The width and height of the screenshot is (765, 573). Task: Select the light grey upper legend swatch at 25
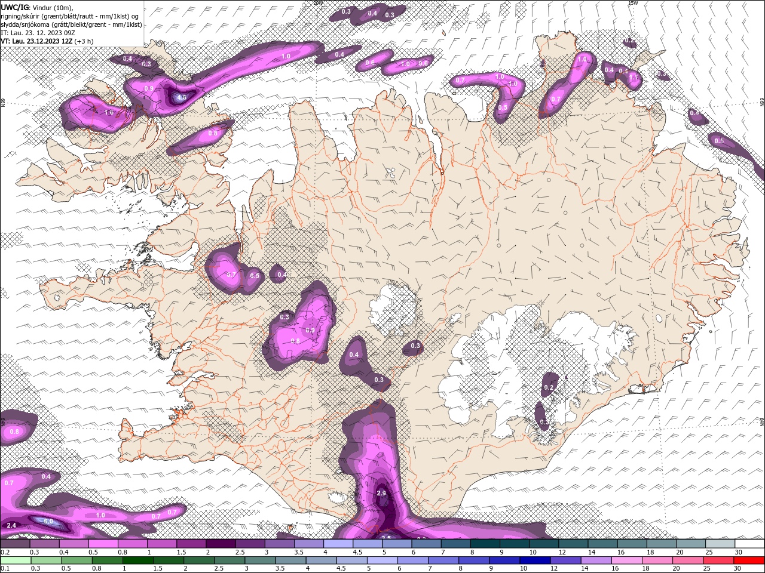pyautogui.click(x=720, y=544)
